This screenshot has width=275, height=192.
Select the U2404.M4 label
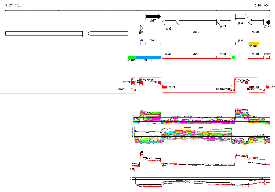coord(243,80)
